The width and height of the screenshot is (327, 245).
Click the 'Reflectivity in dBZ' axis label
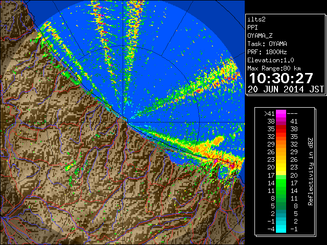point(311,171)
